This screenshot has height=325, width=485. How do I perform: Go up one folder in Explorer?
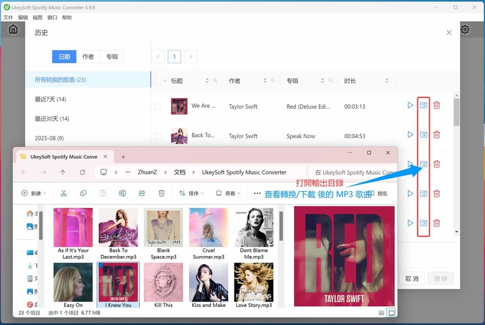pyautogui.click(x=63, y=172)
